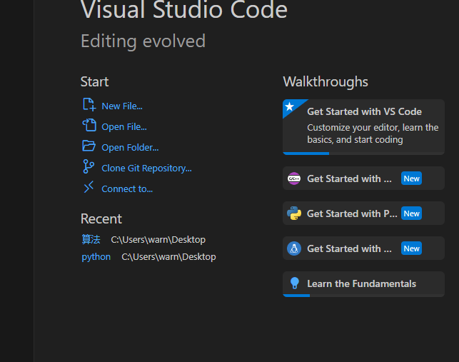Click path text next to python
Viewport: 459px width, 362px height.
coord(168,257)
